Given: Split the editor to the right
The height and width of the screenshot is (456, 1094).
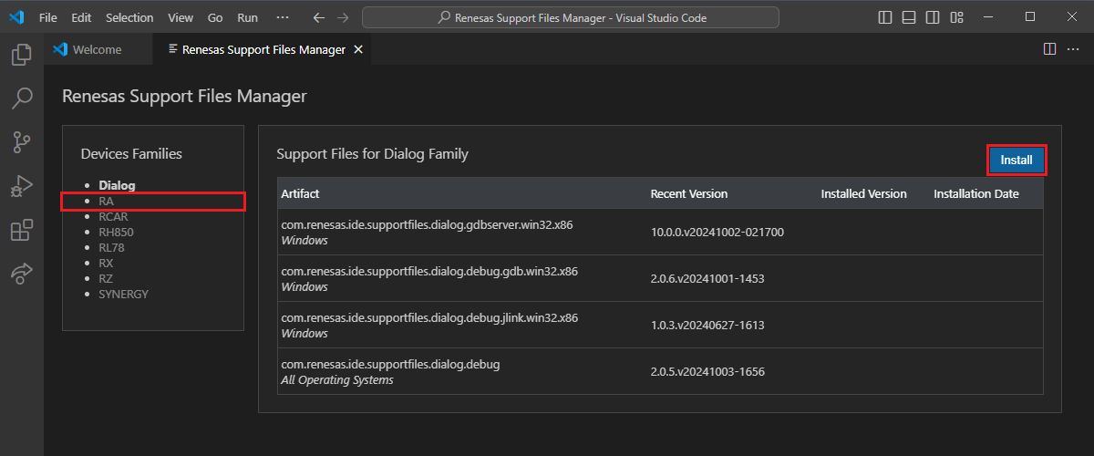Looking at the screenshot, I should point(1049,49).
